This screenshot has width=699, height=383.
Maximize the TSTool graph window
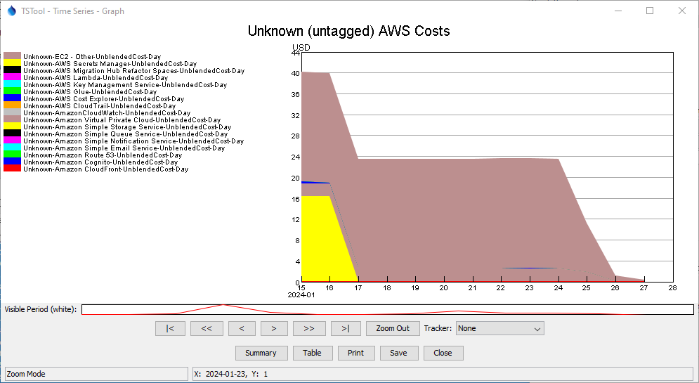pyautogui.click(x=650, y=11)
